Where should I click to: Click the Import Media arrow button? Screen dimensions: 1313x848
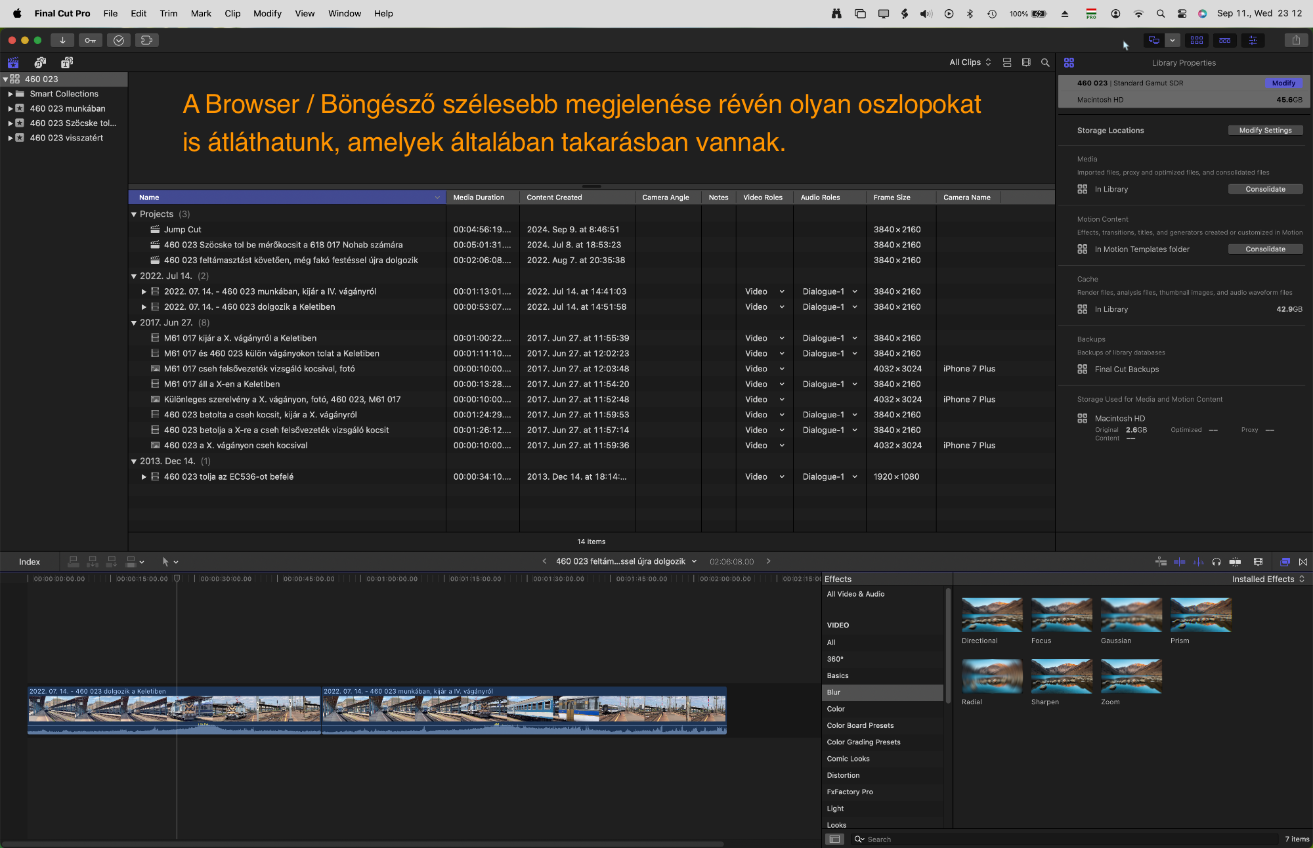coord(62,40)
